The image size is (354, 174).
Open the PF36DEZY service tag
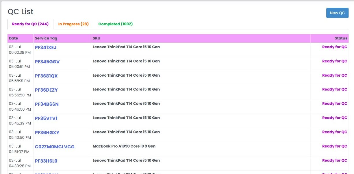click(x=46, y=90)
